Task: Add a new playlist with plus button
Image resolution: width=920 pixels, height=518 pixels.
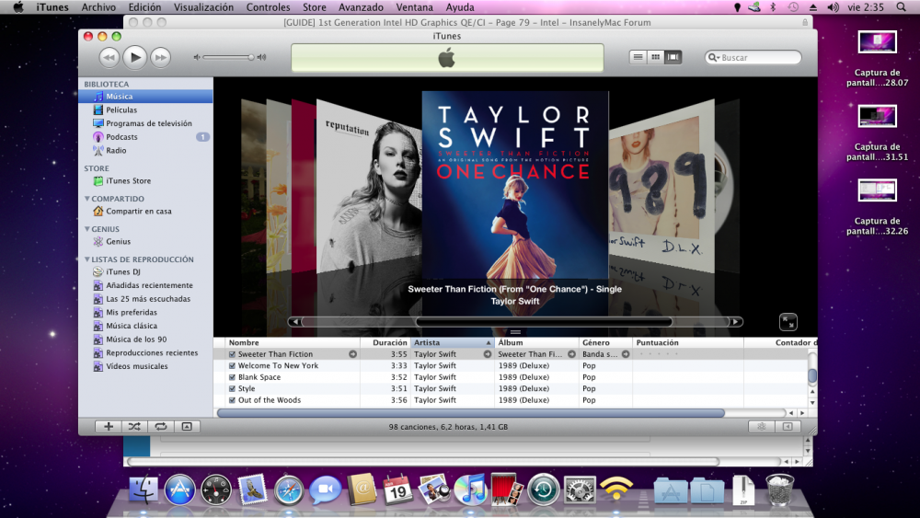Action: (x=109, y=427)
